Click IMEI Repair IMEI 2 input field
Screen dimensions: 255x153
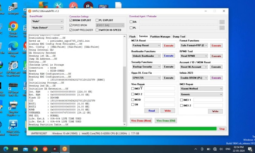(208, 105)
